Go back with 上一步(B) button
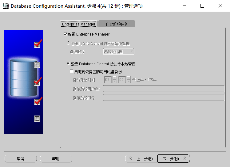Image resolution: width=230 pixels, height=167 pixels. [x=141, y=159]
